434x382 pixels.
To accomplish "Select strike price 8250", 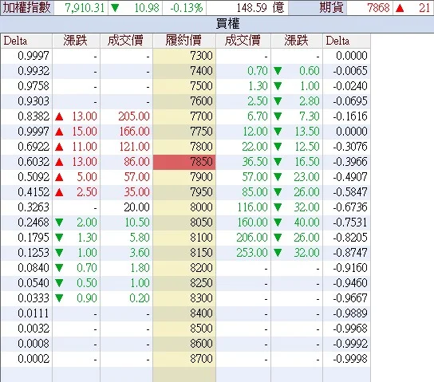I will click(201, 283).
